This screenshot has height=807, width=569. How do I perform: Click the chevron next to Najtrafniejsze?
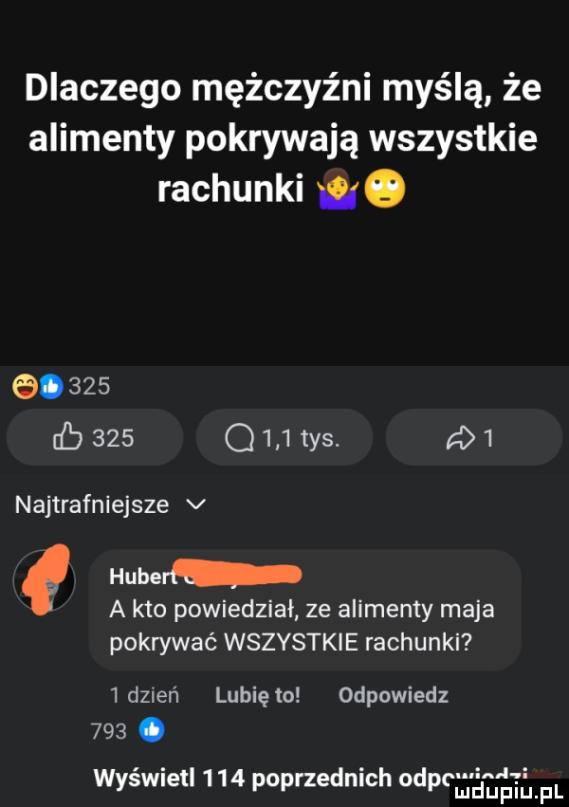pos(197,504)
